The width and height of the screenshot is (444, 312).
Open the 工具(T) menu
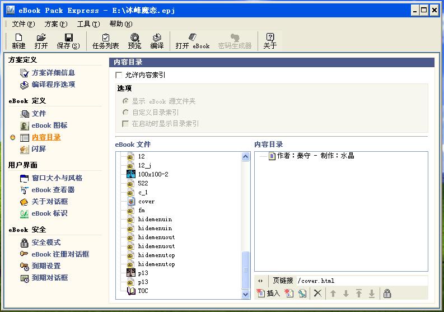click(x=88, y=24)
